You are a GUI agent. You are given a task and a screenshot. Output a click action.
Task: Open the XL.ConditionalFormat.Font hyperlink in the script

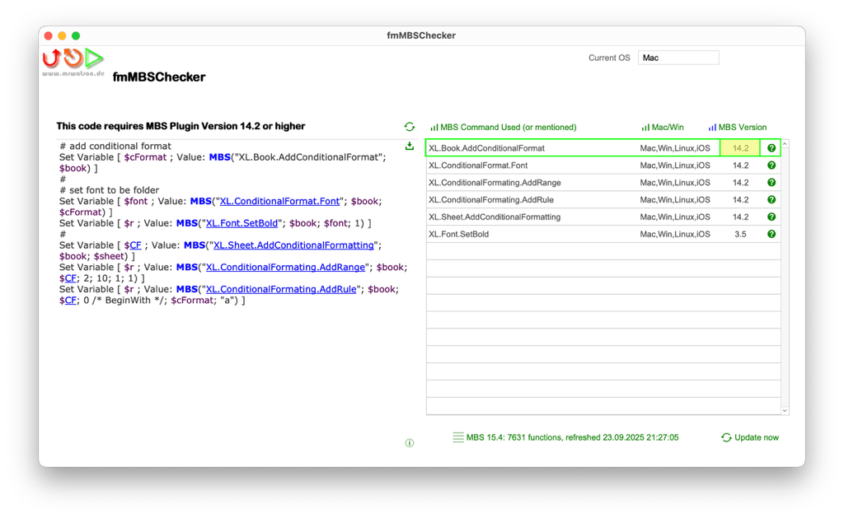pyautogui.click(x=281, y=200)
